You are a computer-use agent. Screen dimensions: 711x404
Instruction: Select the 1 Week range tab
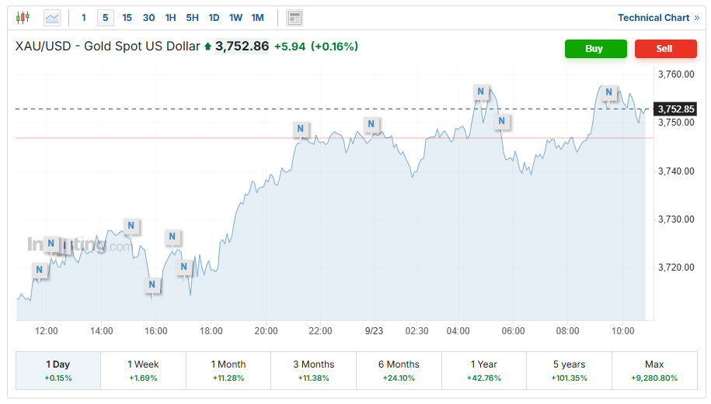[x=143, y=370]
